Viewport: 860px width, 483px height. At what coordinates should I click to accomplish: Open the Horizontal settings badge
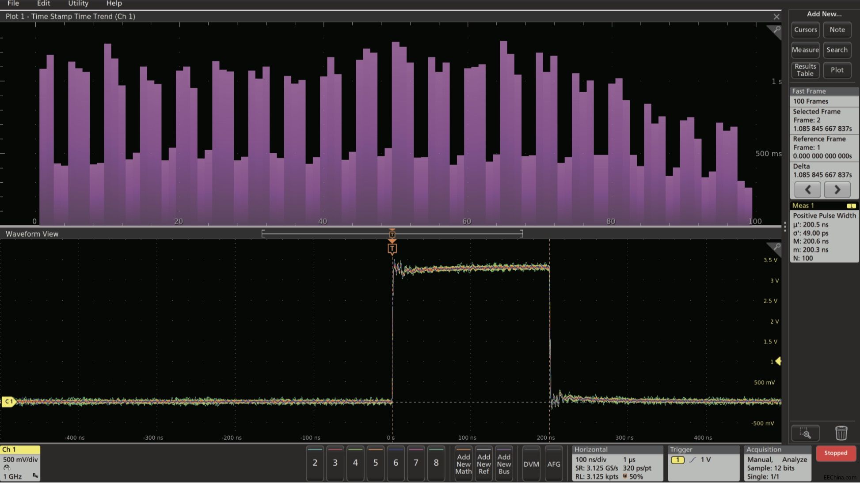tap(618, 463)
